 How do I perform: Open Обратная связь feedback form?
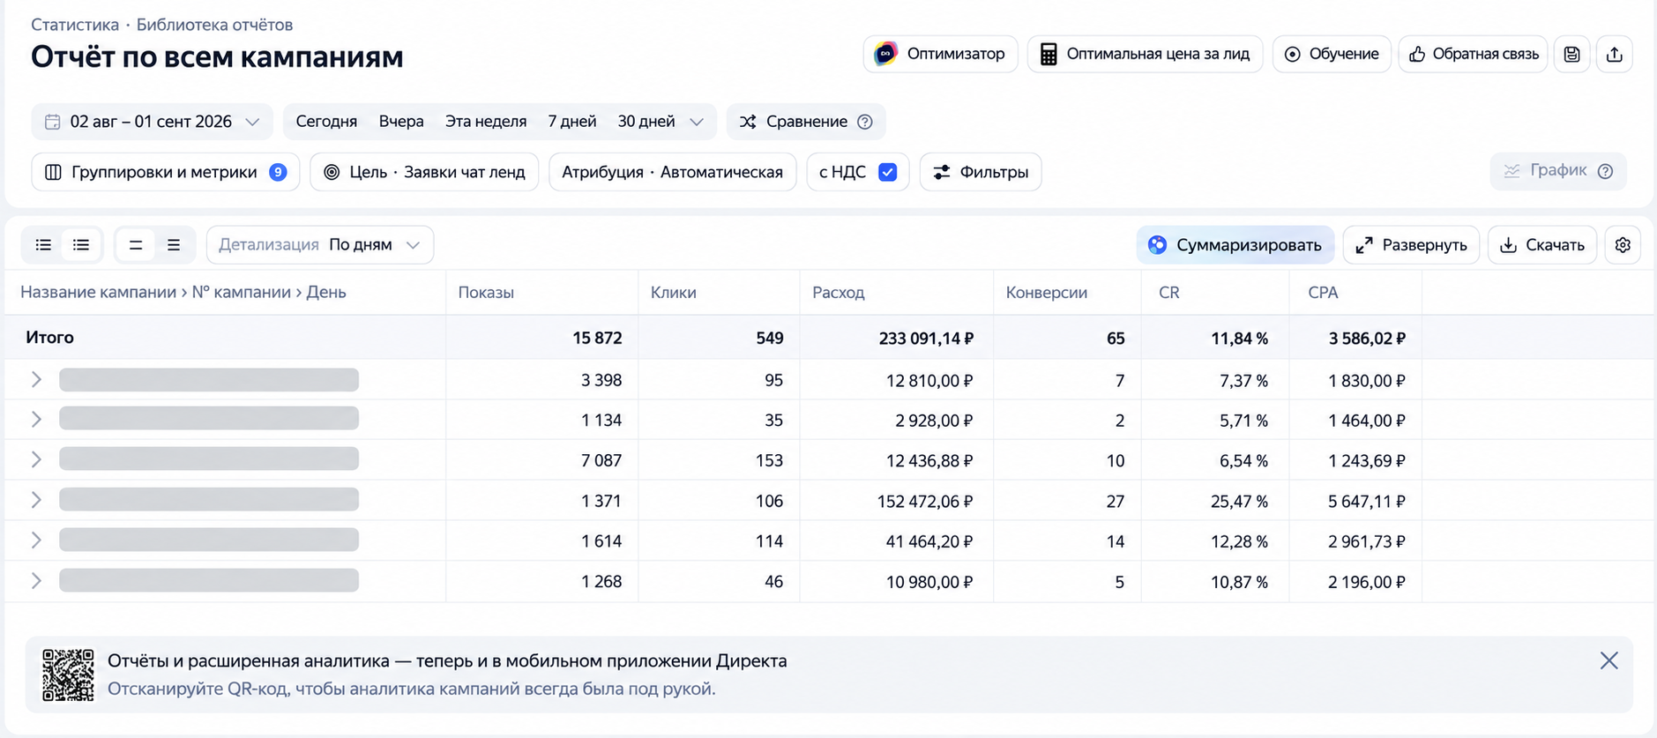pos(1473,54)
